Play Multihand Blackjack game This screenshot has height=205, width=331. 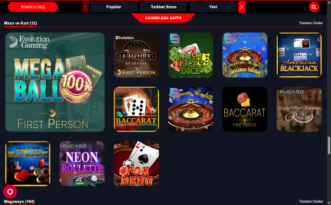[x=28, y=164]
